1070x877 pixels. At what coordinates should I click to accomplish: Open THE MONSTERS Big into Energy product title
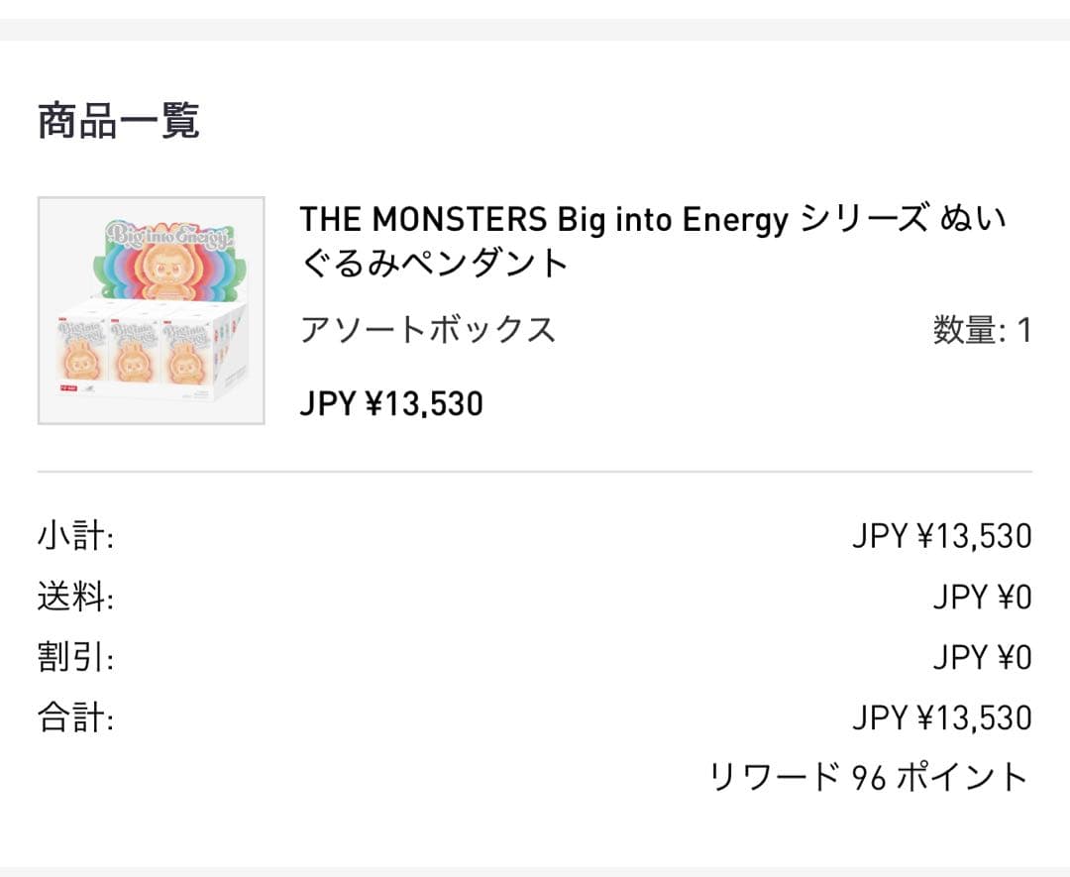(x=652, y=240)
